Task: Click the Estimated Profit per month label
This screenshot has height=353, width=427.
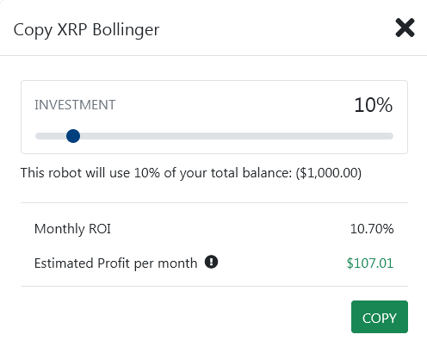Action: 116,263
